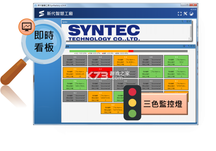216x151 pixels.
Task: Click the SYNTEC Technology logo image
Action: click(x=104, y=33)
